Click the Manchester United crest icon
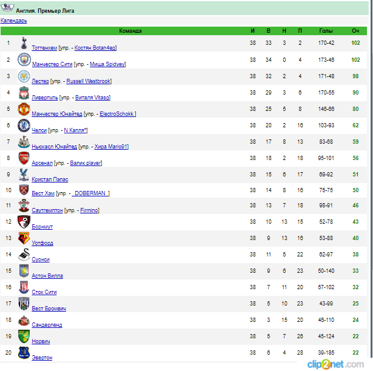 (x=24, y=109)
